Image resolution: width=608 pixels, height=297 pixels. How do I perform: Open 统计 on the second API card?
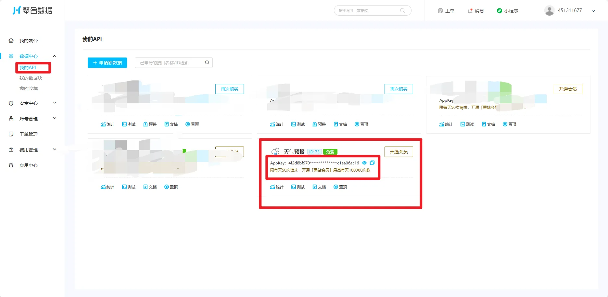277,124
